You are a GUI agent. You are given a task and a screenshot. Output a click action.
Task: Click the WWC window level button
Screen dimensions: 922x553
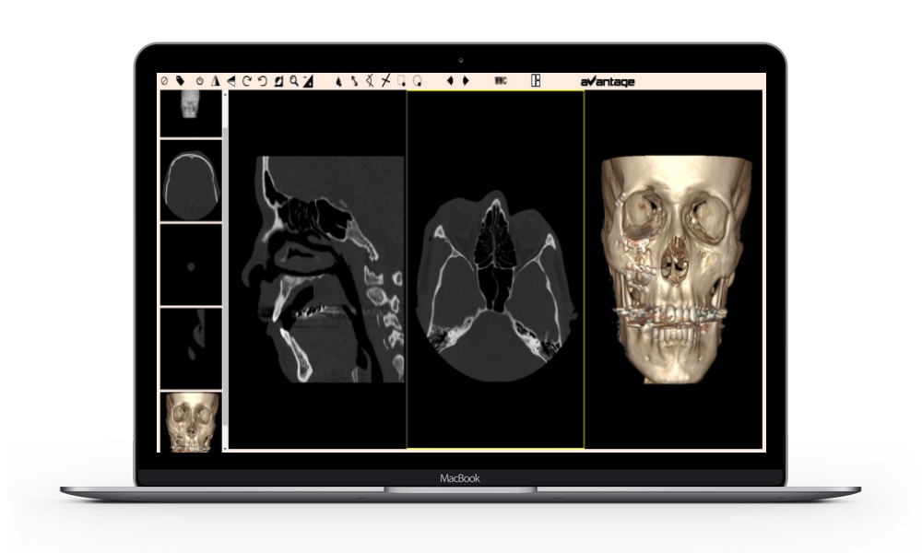click(x=501, y=81)
